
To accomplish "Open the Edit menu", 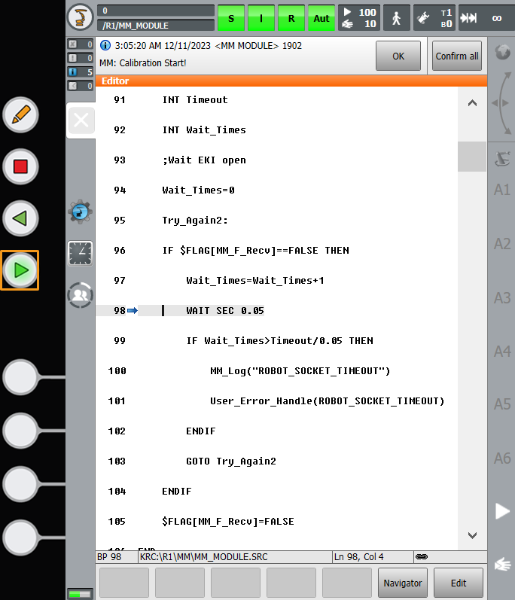I will point(459,583).
